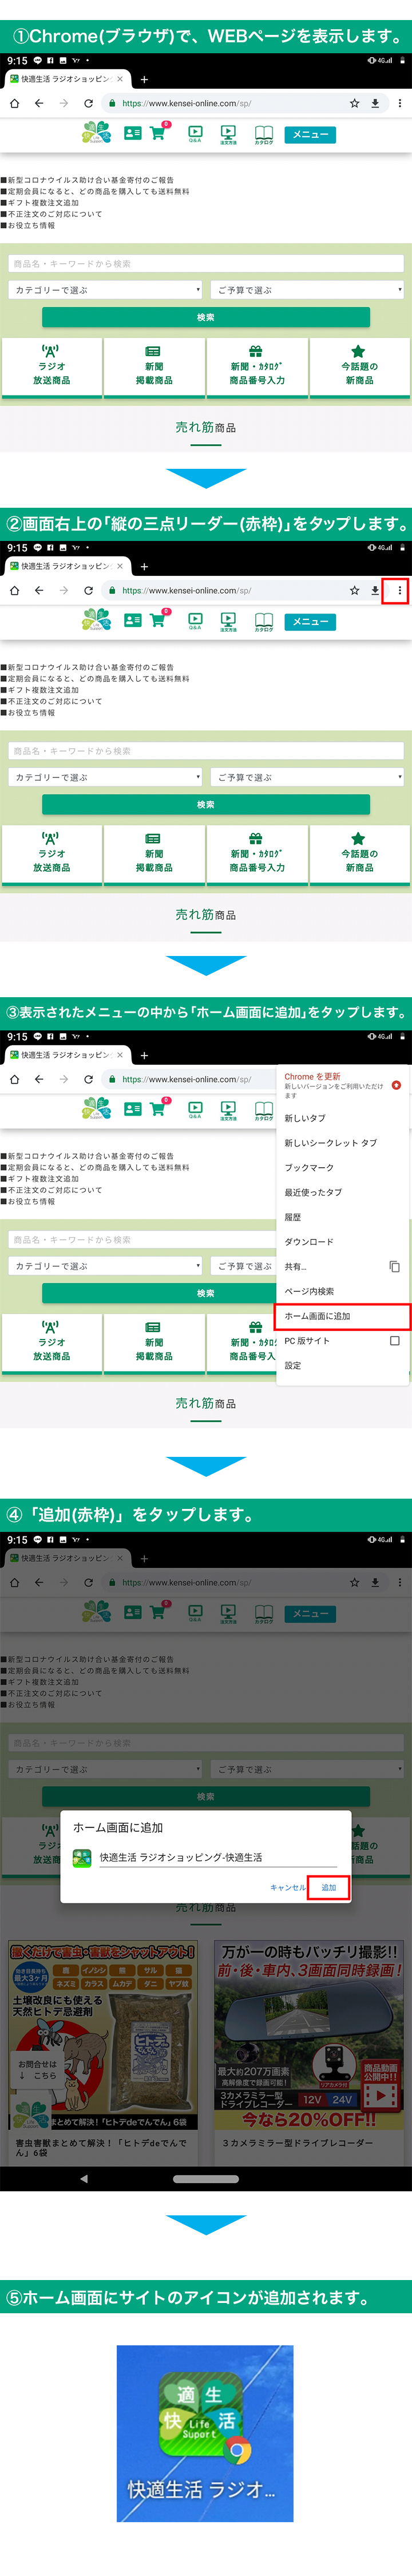Tap copy icon beside 共有 in menu
Image resolution: width=412 pixels, height=2576 pixels.
tap(394, 1266)
